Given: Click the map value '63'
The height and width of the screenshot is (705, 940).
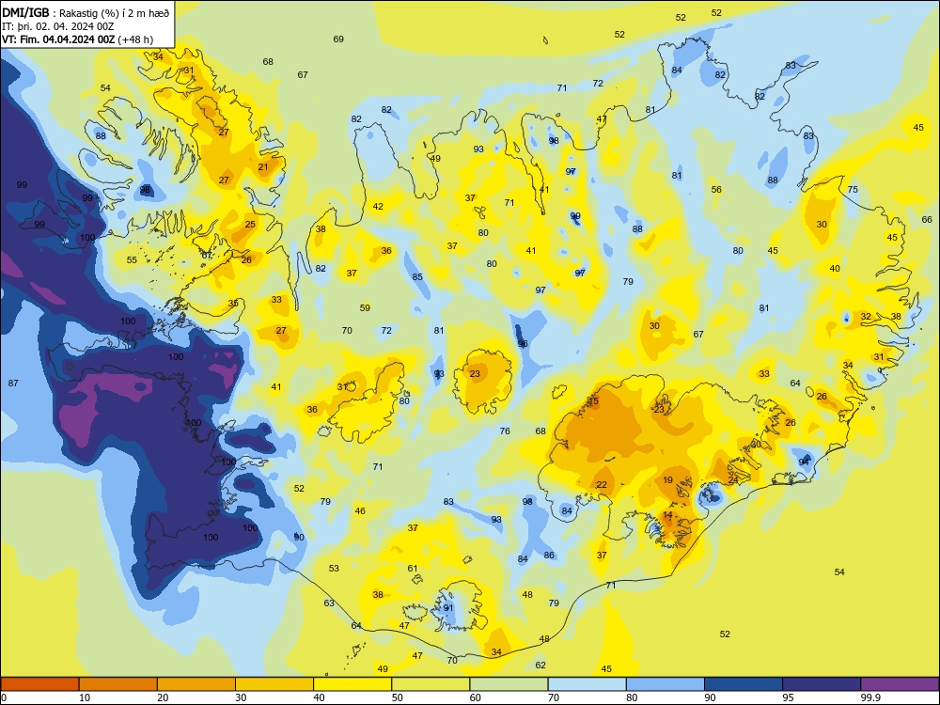Looking at the screenshot, I should click(x=329, y=603).
